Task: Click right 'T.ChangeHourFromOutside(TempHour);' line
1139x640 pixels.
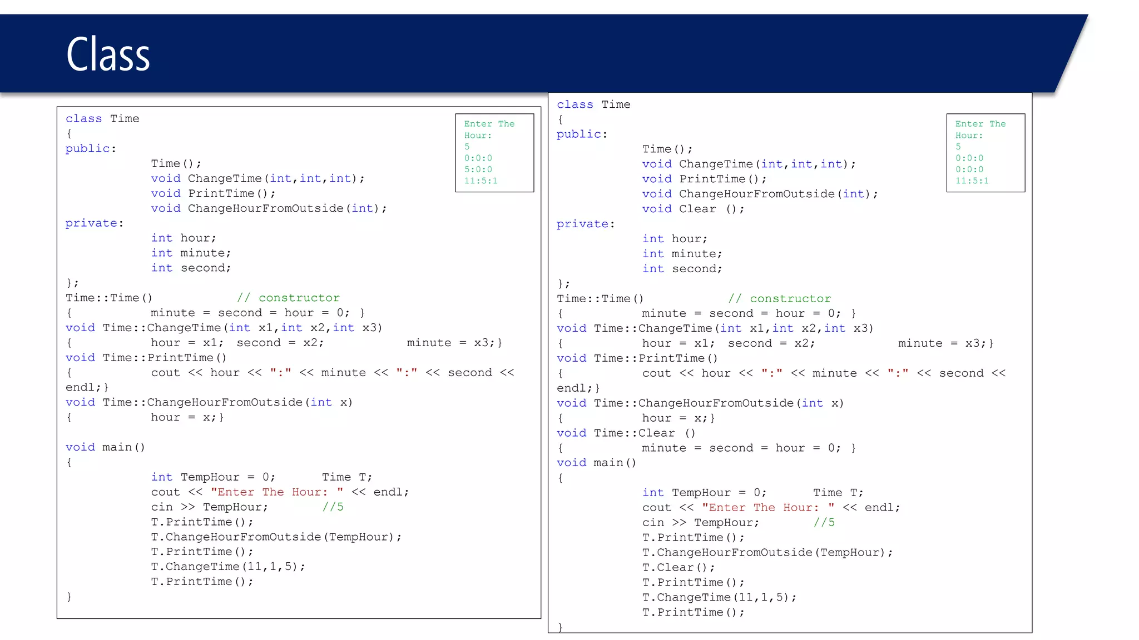Action: click(x=767, y=552)
